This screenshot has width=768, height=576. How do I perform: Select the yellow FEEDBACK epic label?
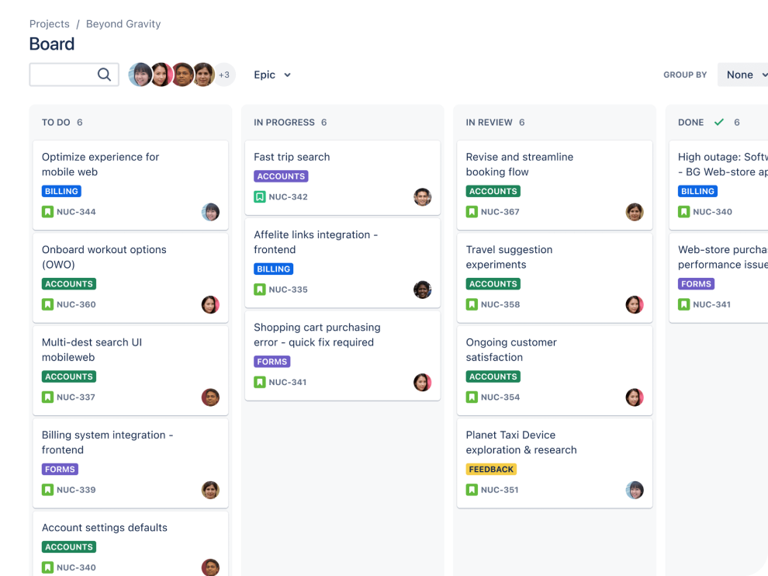tap(491, 470)
